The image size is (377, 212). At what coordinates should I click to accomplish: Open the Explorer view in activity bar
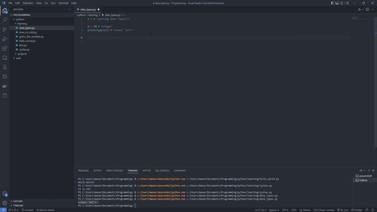5,11
